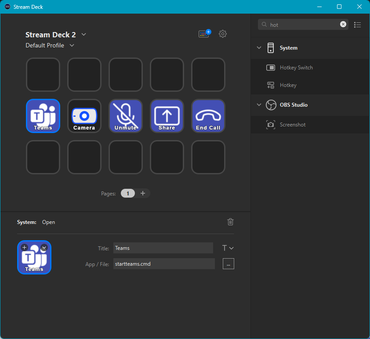Collapse the System category
Viewport: 370px width, 339px height.
[x=259, y=48]
